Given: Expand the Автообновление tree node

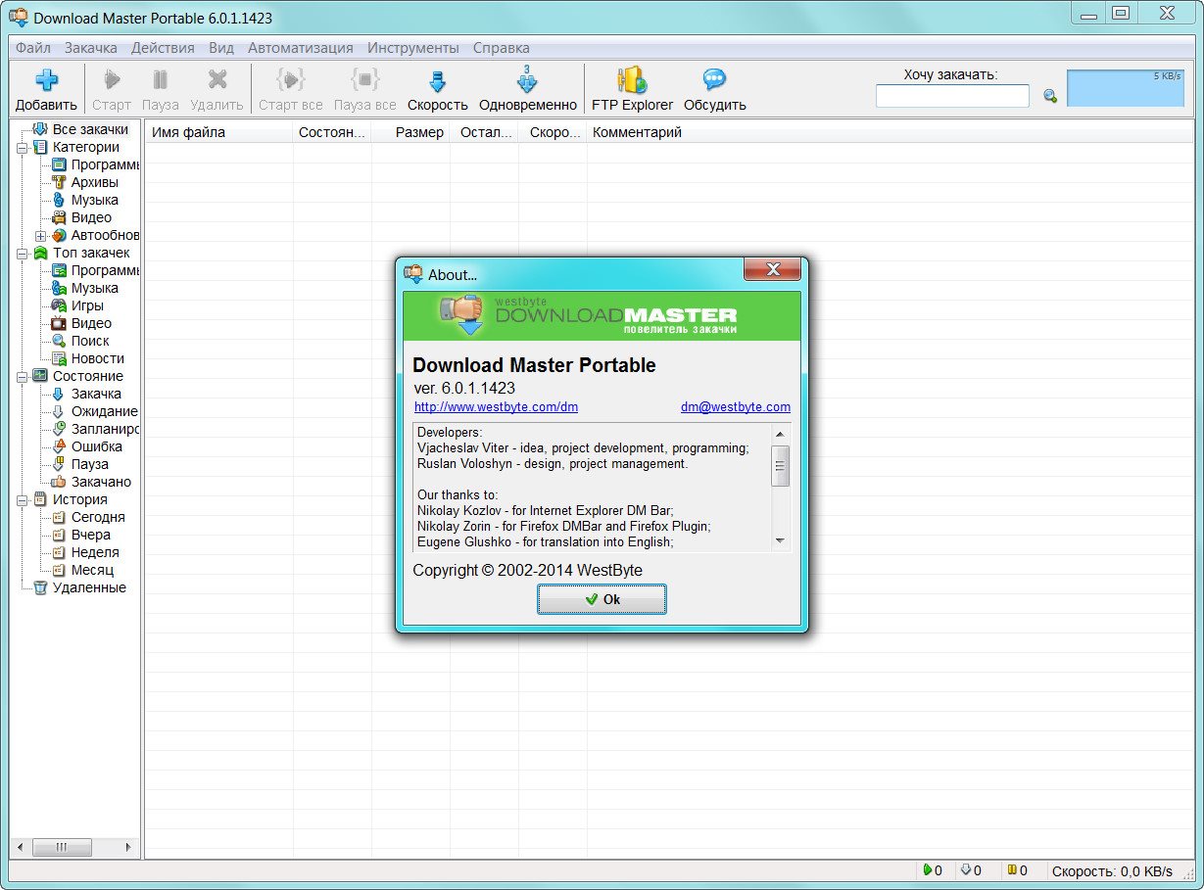Looking at the screenshot, I should tap(41, 236).
